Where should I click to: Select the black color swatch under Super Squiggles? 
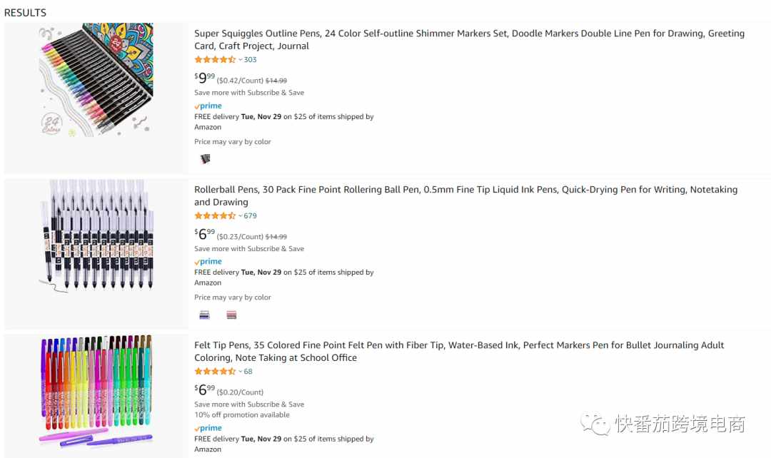[x=205, y=158]
